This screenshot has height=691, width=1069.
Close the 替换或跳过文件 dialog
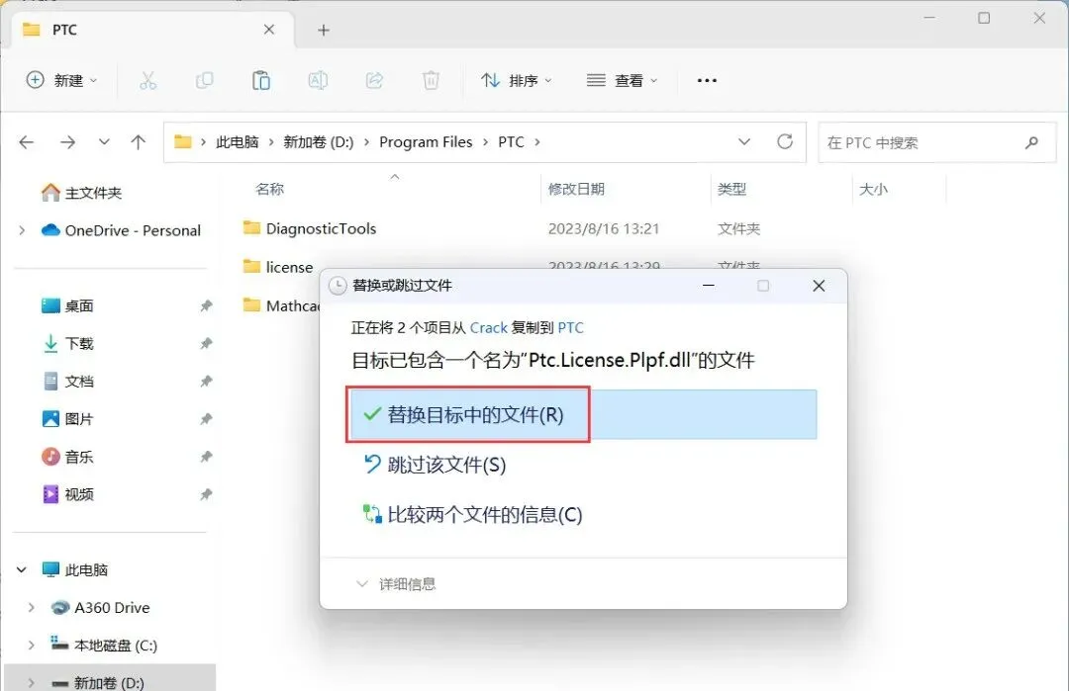coord(819,286)
